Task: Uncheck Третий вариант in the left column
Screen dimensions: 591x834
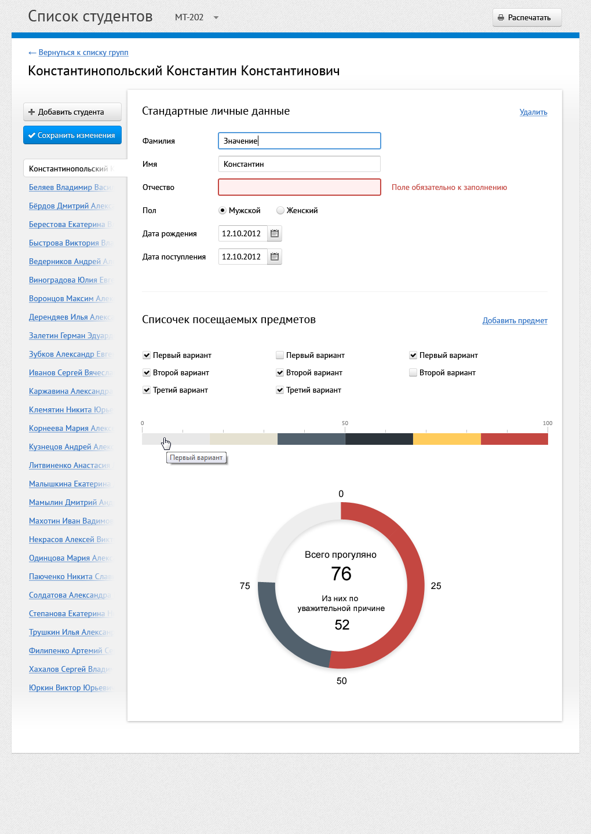Action: (x=147, y=390)
